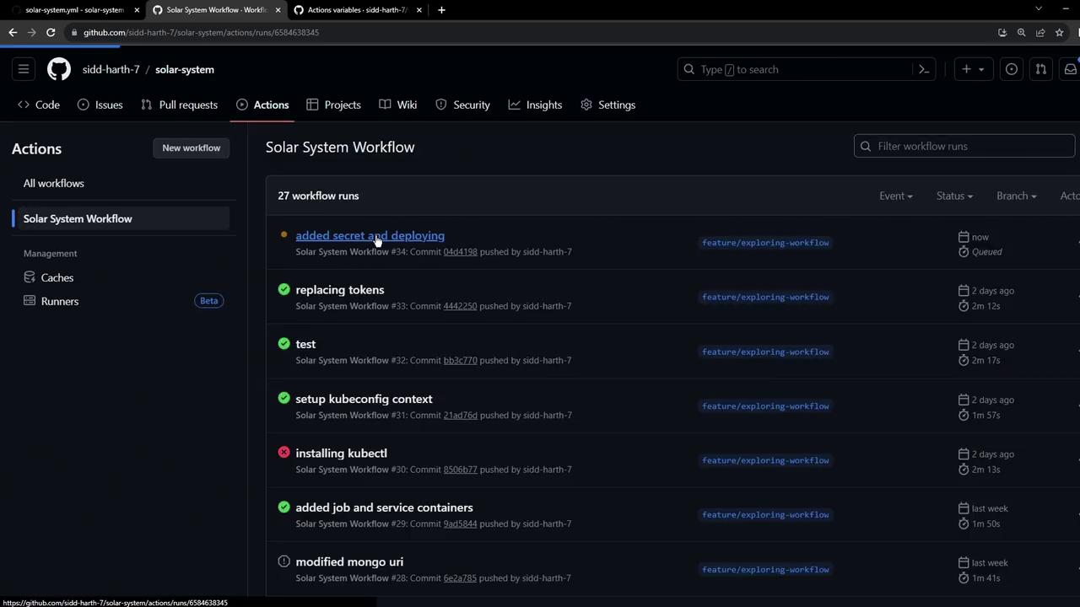Expand the Branch filter dropdown
1080x607 pixels.
click(x=1016, y=196)
